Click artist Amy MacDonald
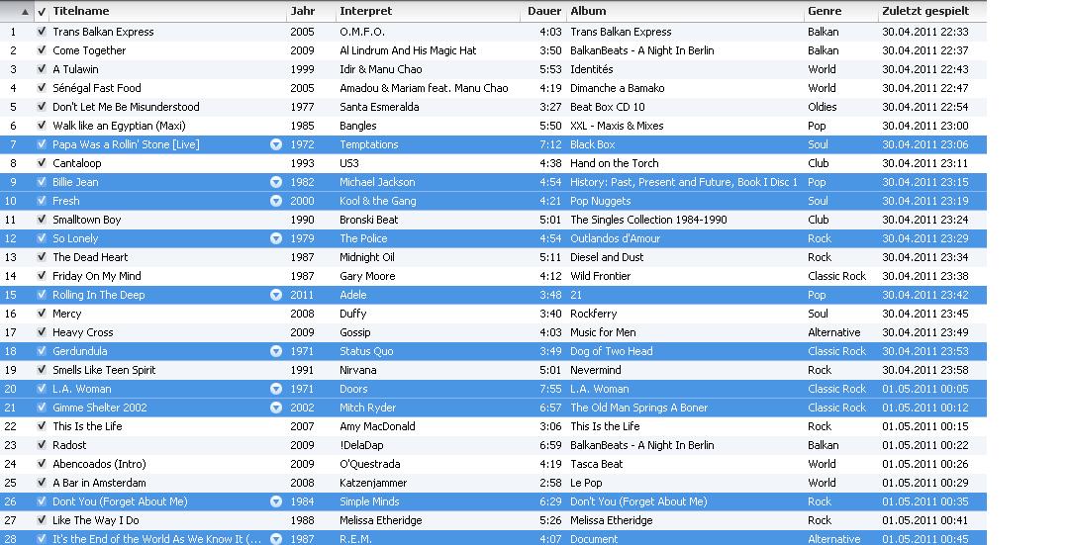 pyautogui.click(x=377, y=426)
